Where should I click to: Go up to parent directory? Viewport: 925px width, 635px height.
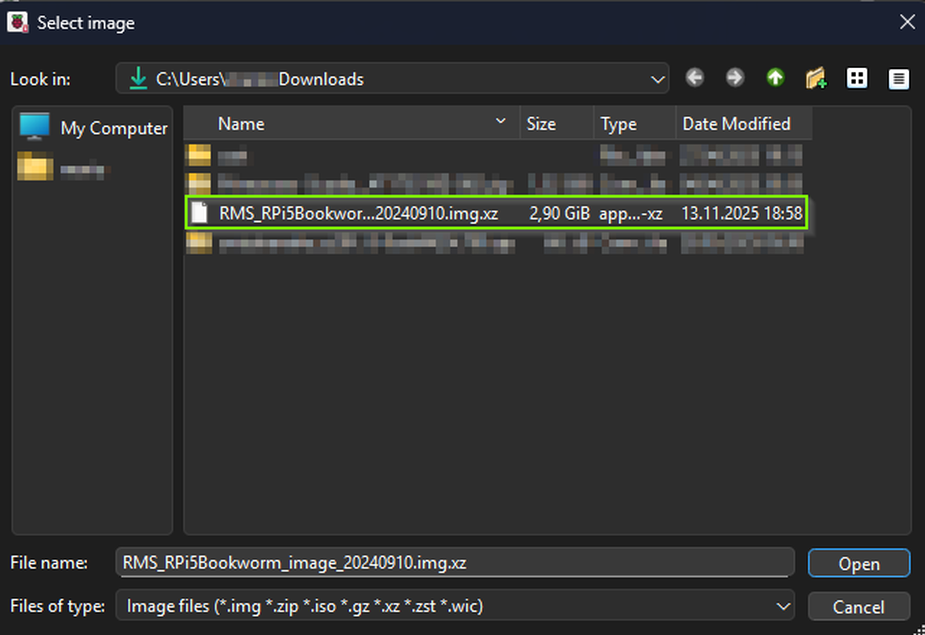tap(775, 78)
